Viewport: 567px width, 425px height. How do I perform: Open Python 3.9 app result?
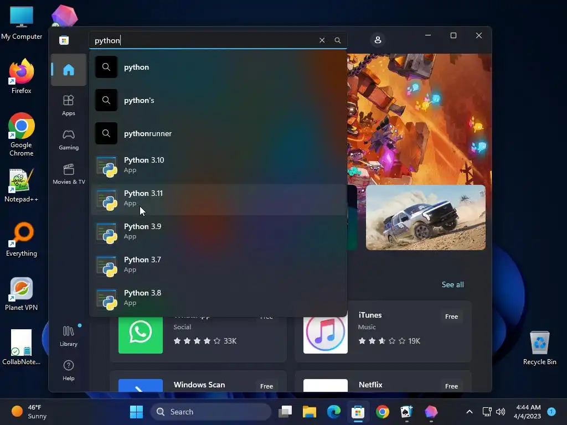tap(218, 233)
